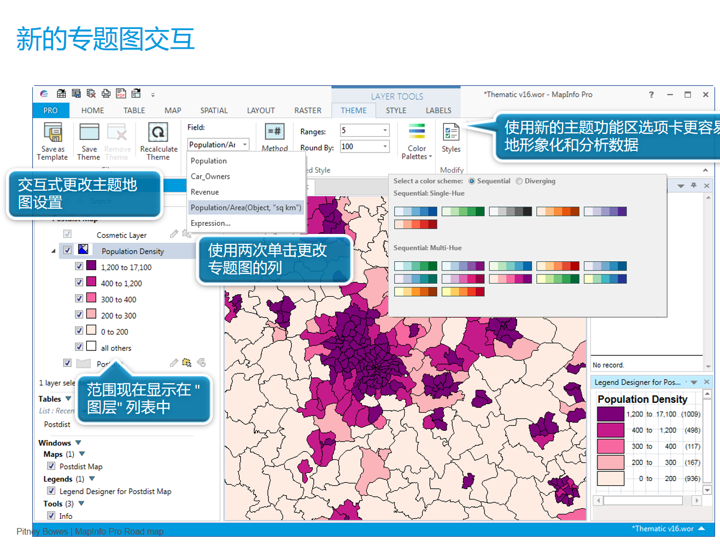Click the print icon in the quick access toolbar
720x545 pixels.
coord(106,94)
